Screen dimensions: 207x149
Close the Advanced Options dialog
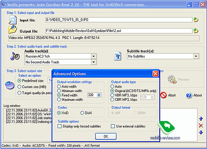(x=156, y=74)
